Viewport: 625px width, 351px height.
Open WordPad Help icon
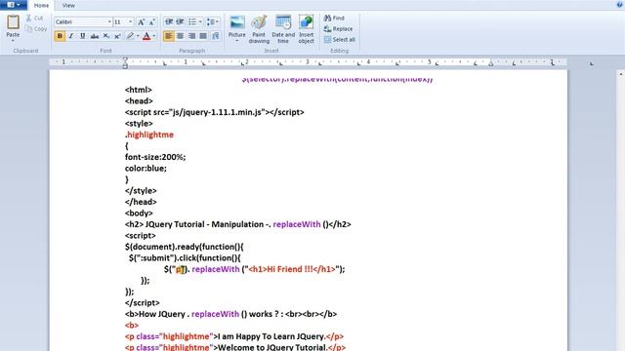[x=620, y=4]
